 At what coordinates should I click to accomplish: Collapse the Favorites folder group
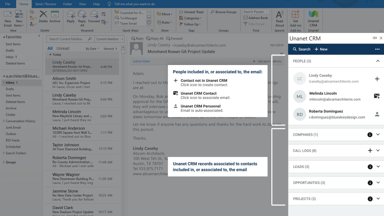click(4, 37)
